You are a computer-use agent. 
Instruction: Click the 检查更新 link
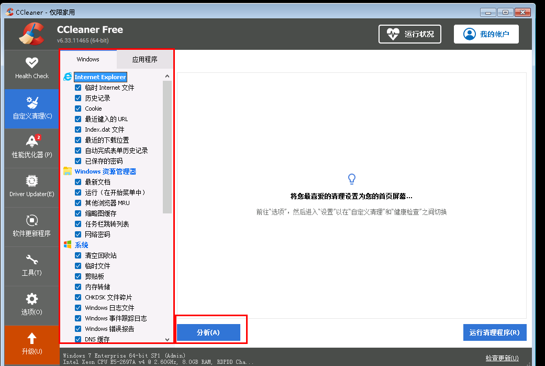pyautogui.click(x=502, y=358)
